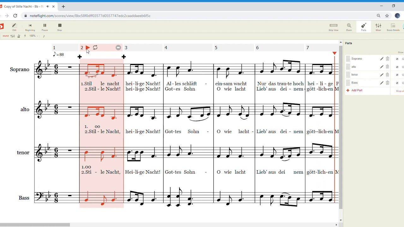Open a new browser tab with the plus
The image size is (404, 227).
pyautogui.click(x=63, y=6)
